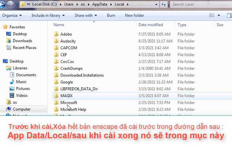Open the Documents library
The image size is (232, 145).
click(23, 75)
